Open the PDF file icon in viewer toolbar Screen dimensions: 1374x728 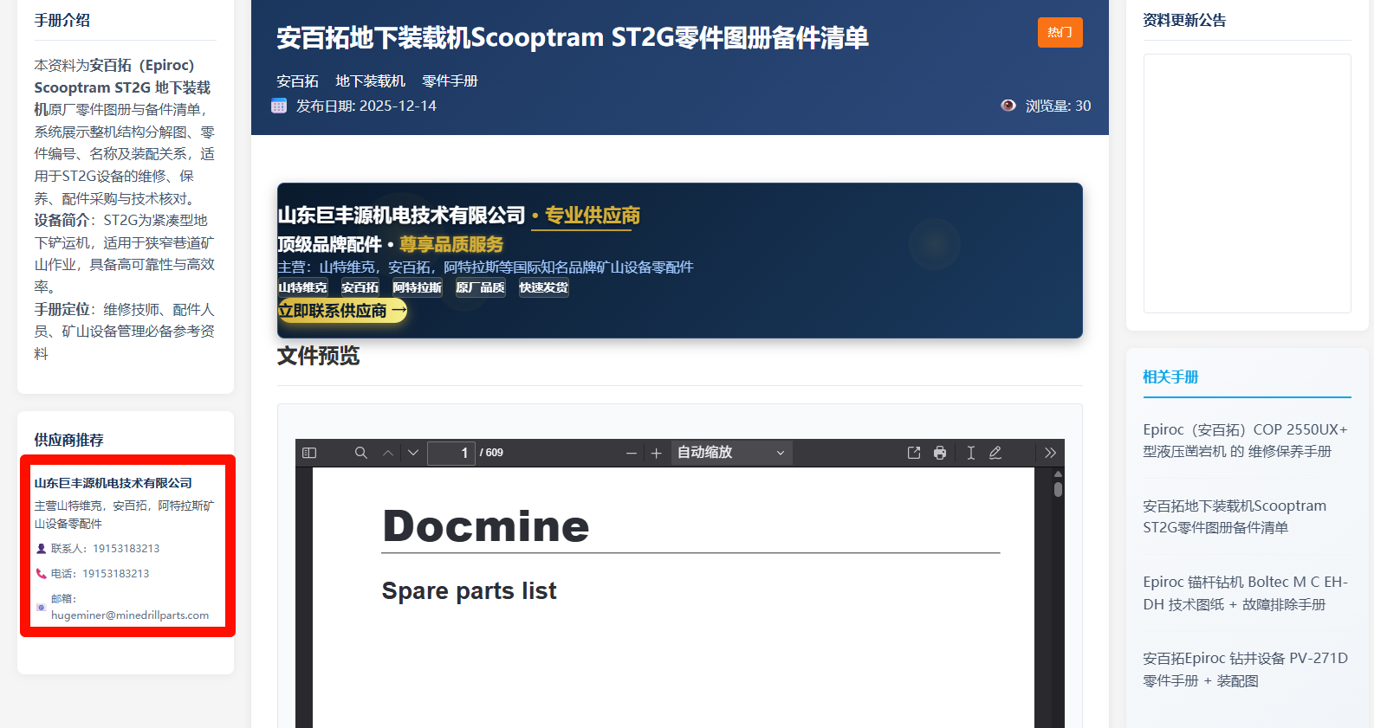[x=914, y=453]
